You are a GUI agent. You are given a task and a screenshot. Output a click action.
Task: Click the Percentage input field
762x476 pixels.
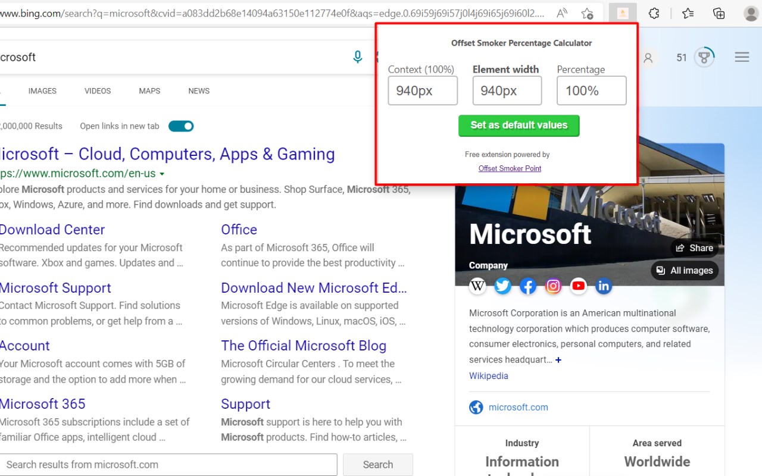(x=592, y=90)
